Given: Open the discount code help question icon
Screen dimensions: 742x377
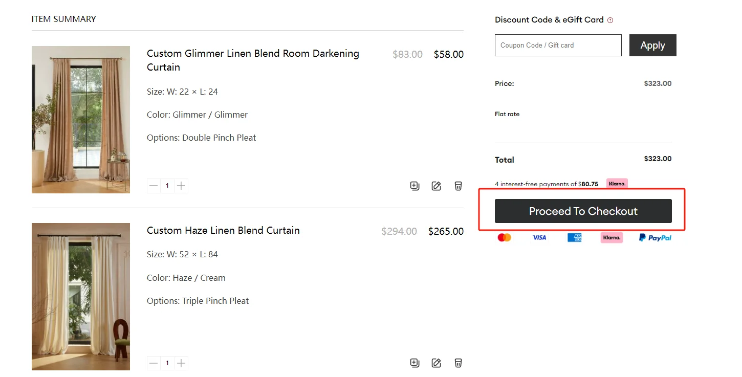Looking at the screenshot, I should pos(610,20).
